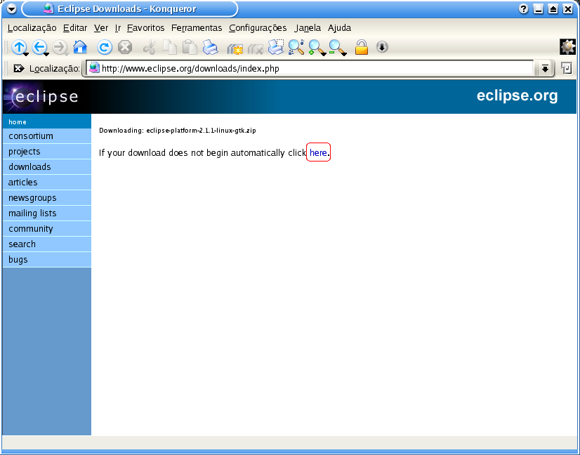Go to the Home page icon
This screenshot has height=455, width=580.
click(x=80, y=47)
